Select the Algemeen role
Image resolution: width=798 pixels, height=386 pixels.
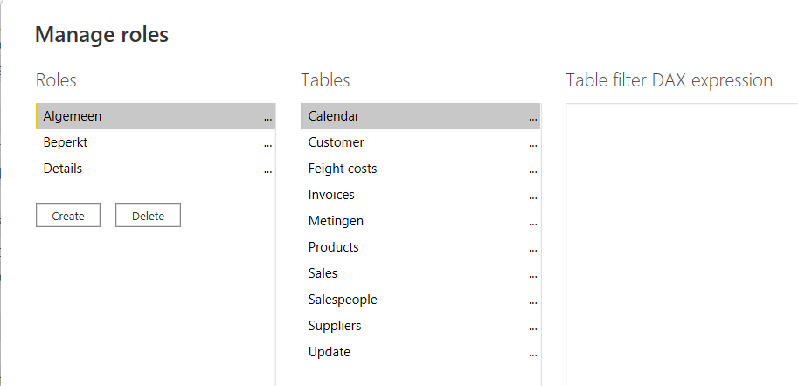(73, 116)
